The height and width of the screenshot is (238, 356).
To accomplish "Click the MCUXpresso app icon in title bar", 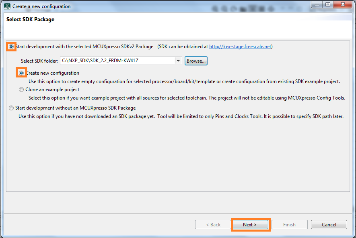I will tap(7, 6).
